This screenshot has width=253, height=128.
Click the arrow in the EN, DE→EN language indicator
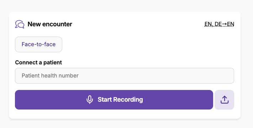coord(224,24)
